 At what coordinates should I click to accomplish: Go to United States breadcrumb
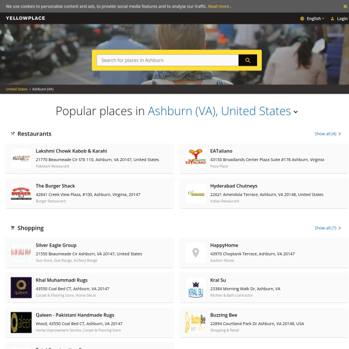[x=17, y=89]
